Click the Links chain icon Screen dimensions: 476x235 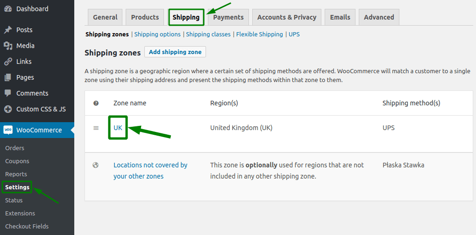[8, 62]
